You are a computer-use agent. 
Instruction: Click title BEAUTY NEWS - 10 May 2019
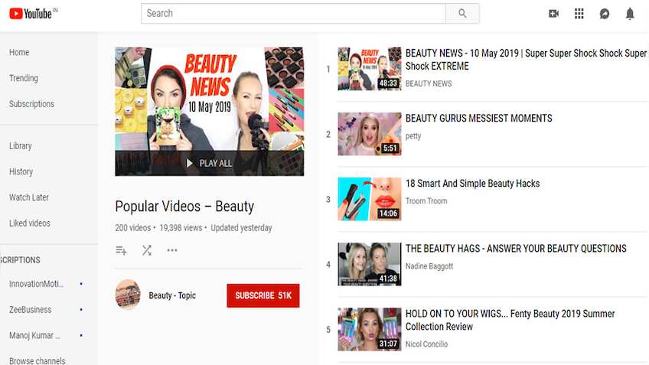click(x=526, y=60)
